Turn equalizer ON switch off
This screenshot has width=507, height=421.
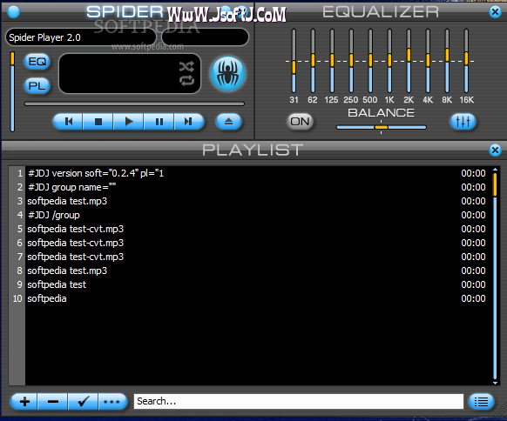pyautogui.click(x=300, y=122)
